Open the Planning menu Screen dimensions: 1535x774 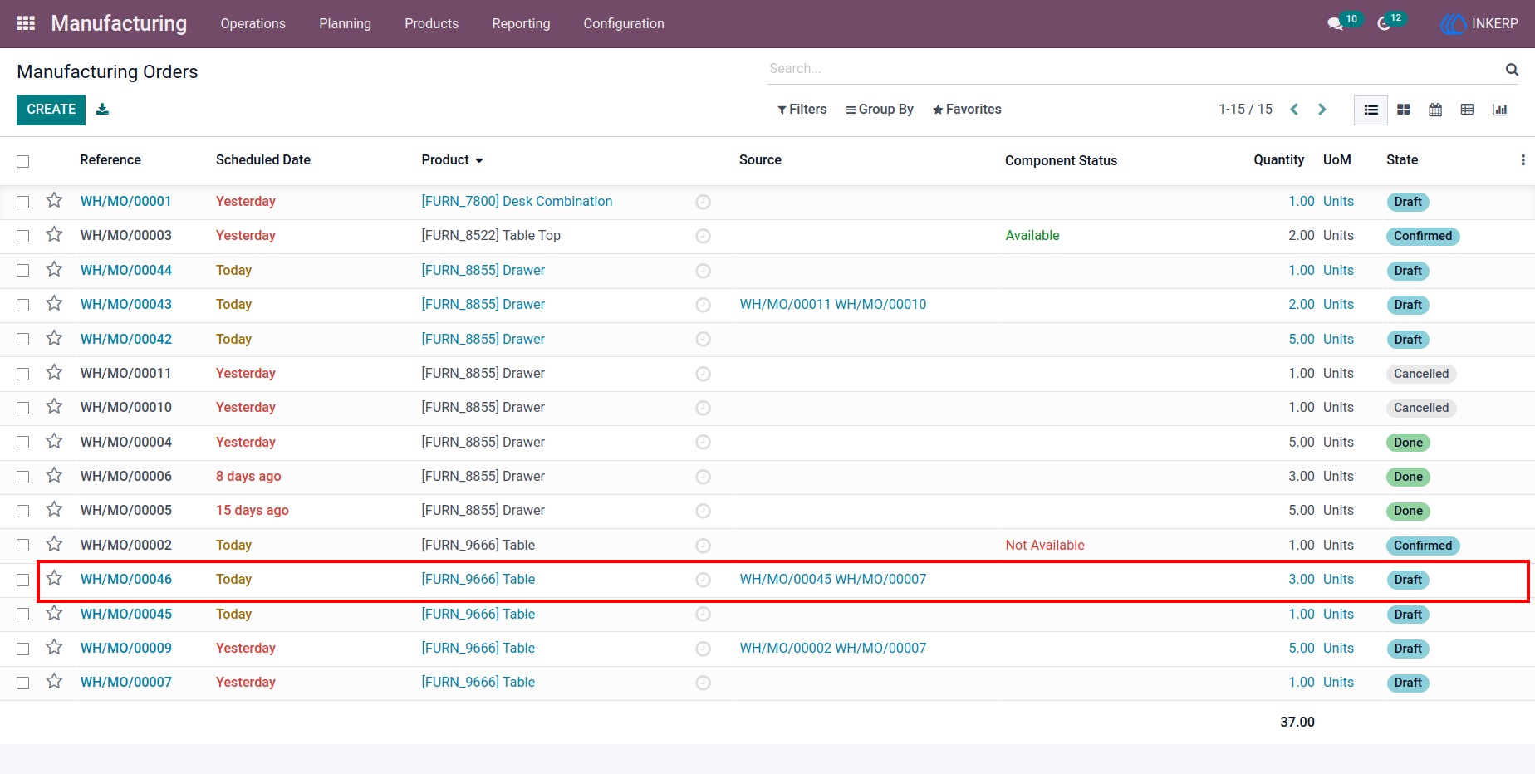pos(346,23)
